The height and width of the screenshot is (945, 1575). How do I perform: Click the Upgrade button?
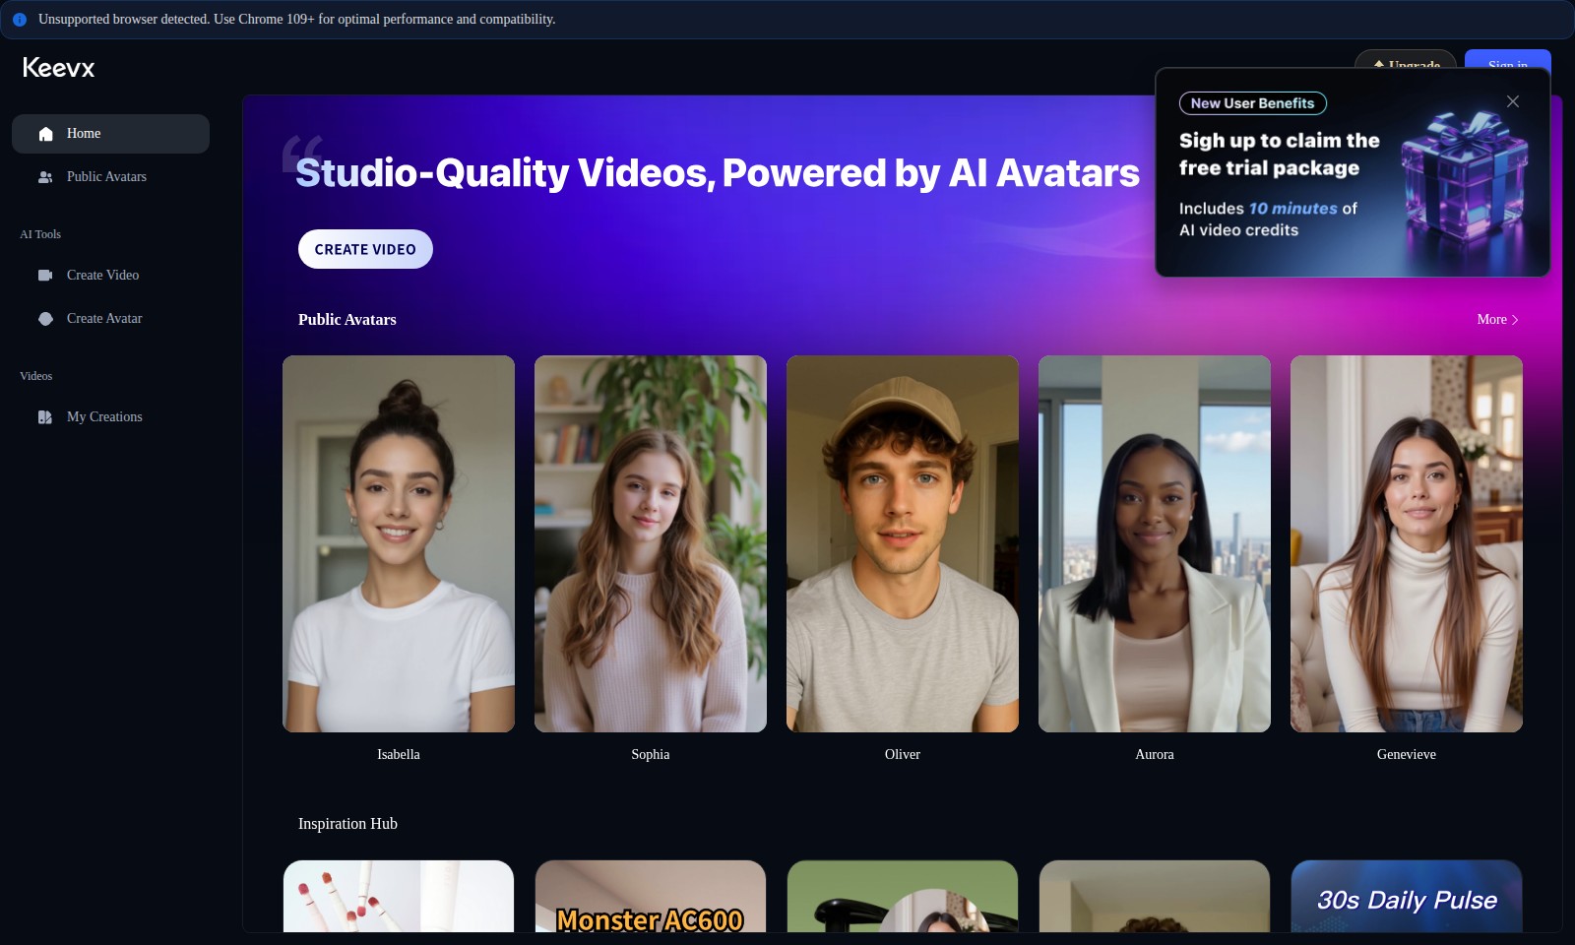[1406, 60]
